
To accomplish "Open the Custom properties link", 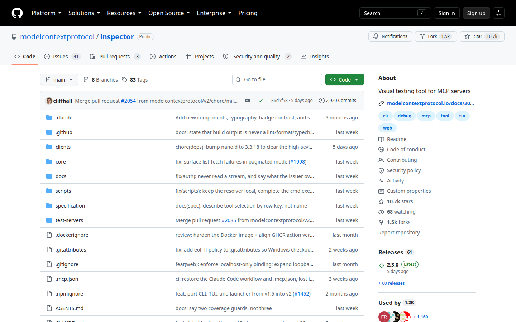I will tap(405, 191).
